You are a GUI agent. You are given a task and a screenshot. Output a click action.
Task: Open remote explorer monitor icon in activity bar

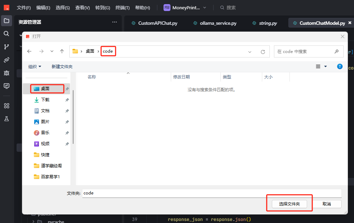[7, 86]
